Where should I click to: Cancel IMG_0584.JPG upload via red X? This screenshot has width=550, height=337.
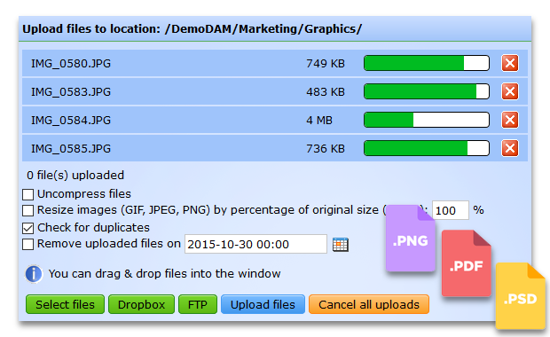click(x=510, y=120)
